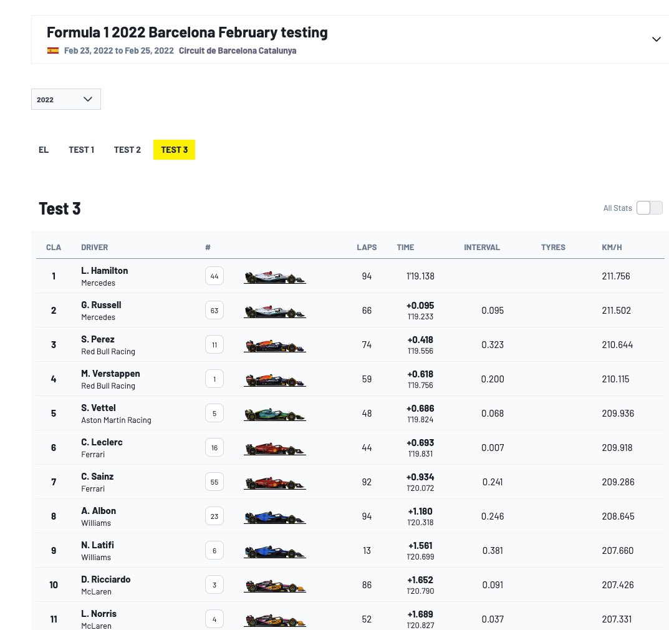Click Russell's Mercedes car image
The width and height of the screenshot is (669, 630).
click(275, 312)
